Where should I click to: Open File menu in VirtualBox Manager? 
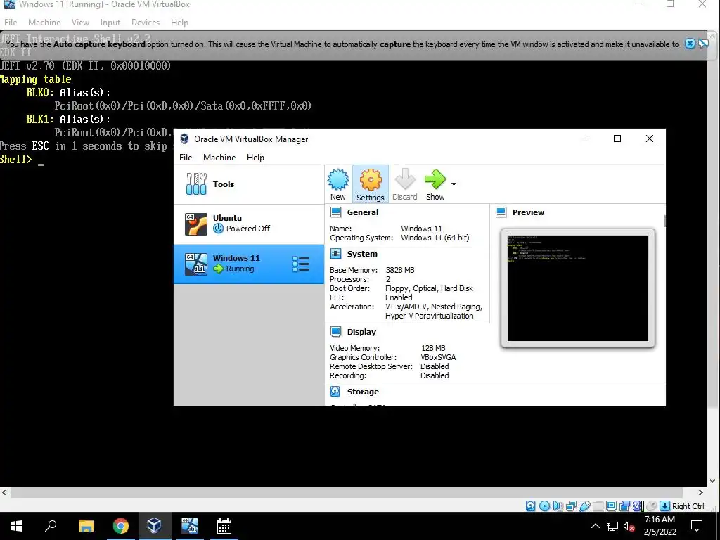(186, 157)
